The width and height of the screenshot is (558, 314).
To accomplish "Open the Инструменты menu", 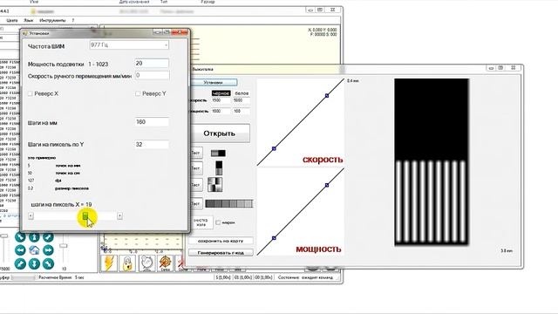I will pyautogui.click(x=52, y=20).
